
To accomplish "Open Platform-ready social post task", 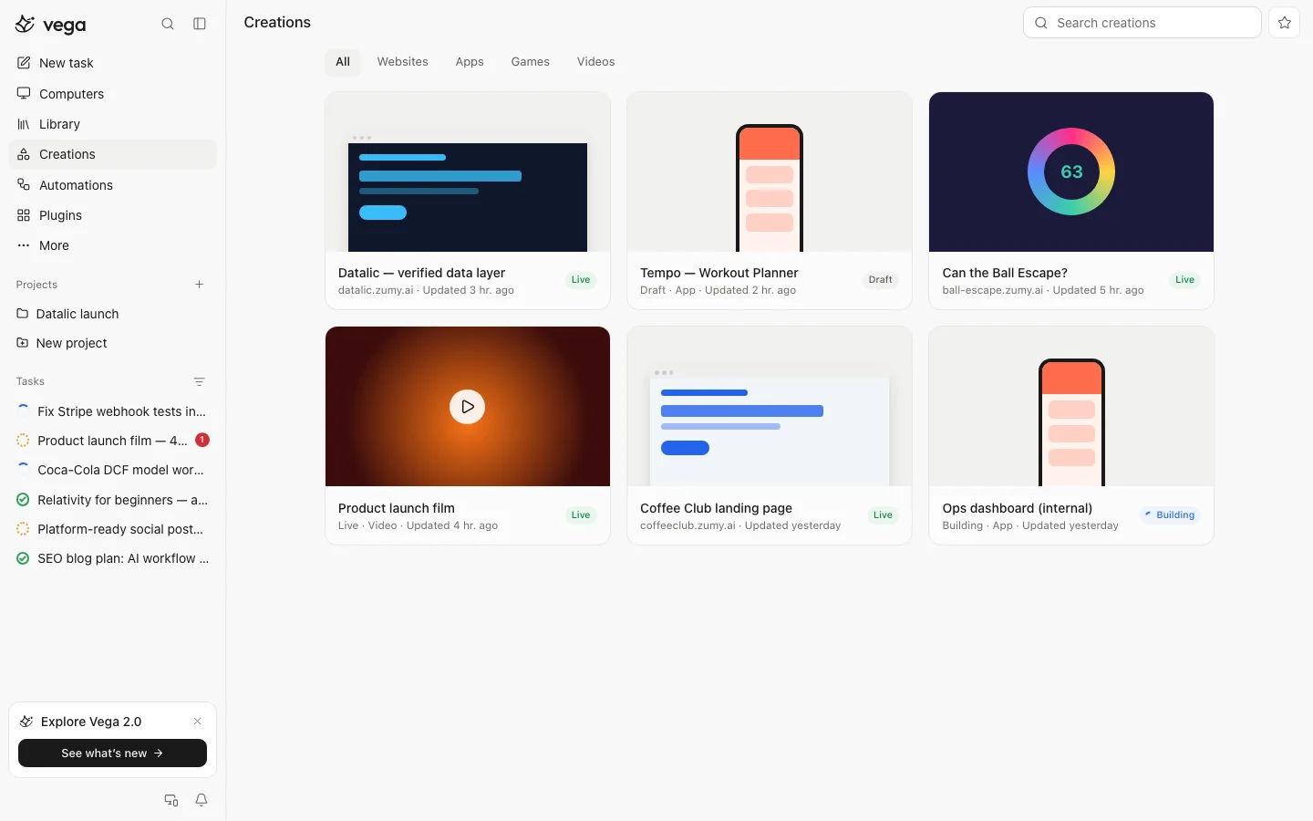I will [x=112, y=529].
